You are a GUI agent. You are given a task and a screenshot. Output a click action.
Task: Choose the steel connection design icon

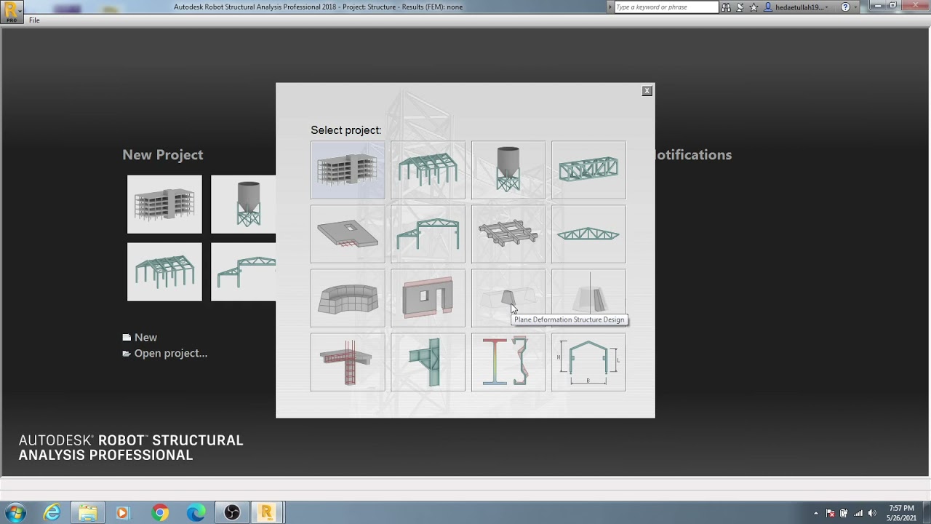[428, 362]
